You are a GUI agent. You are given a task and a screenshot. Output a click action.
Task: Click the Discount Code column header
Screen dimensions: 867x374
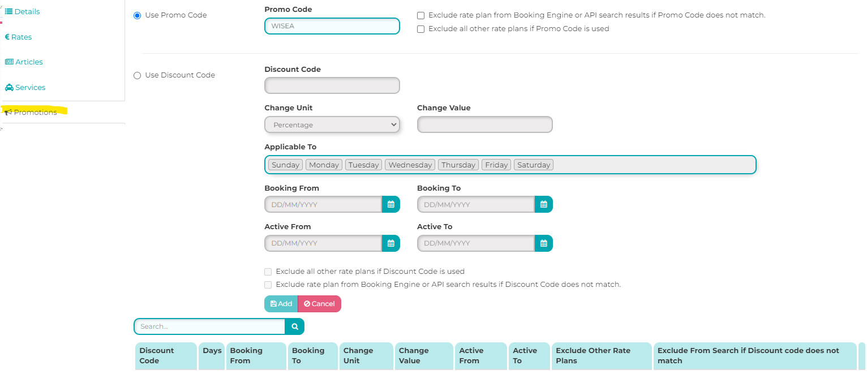click(166, 356)
